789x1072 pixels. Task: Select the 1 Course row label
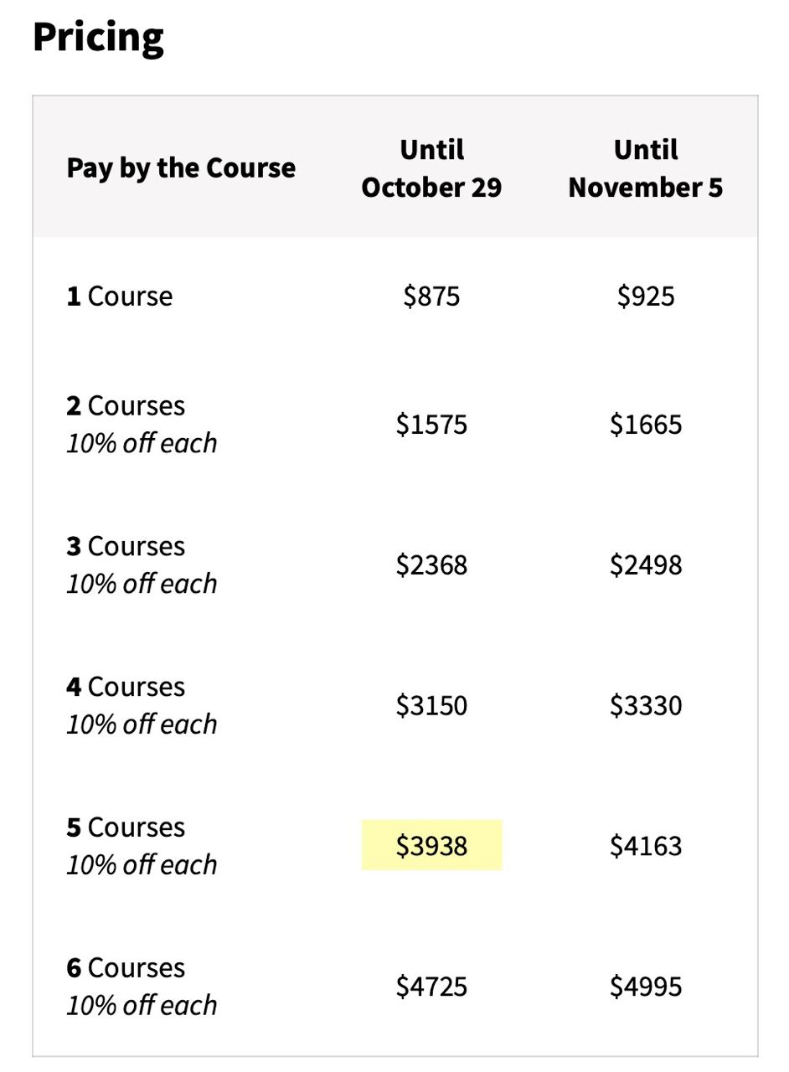click(120, 296)
